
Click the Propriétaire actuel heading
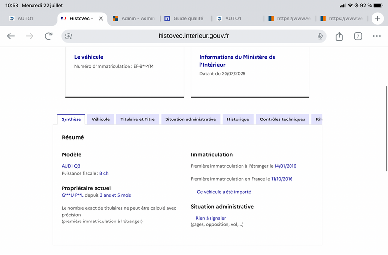86,188
